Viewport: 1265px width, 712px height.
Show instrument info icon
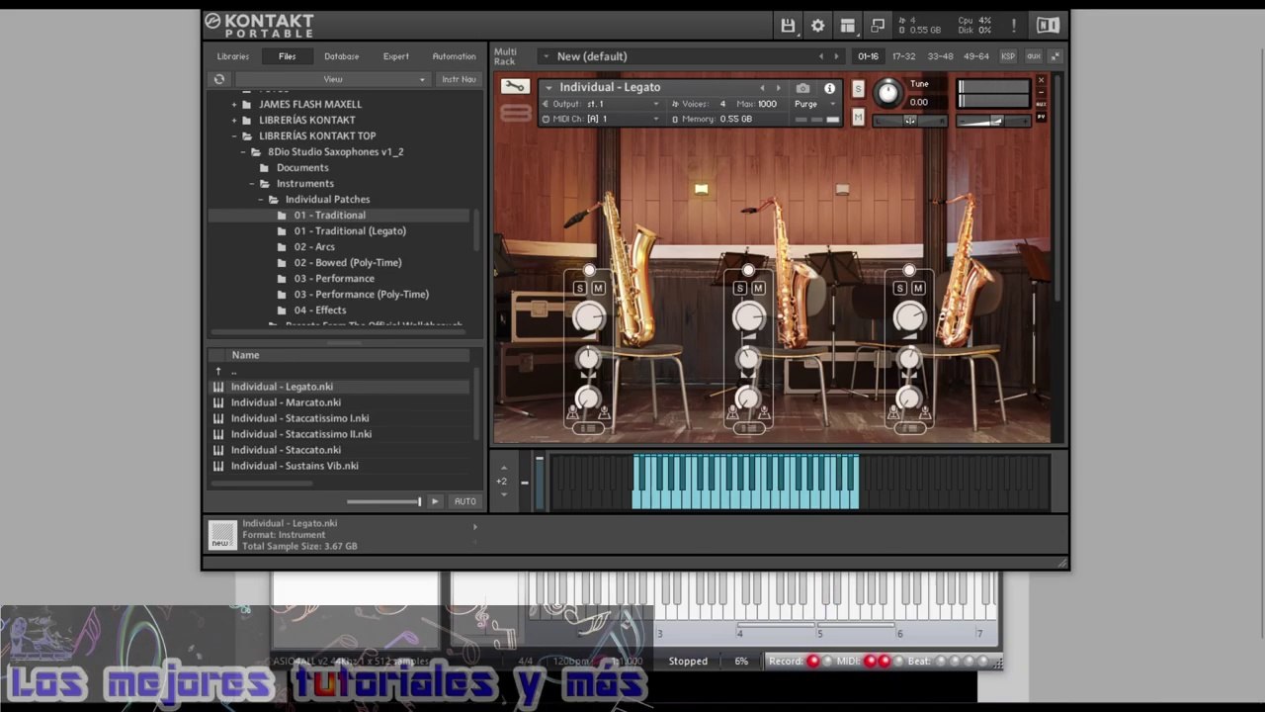click(x=829, y=88)
